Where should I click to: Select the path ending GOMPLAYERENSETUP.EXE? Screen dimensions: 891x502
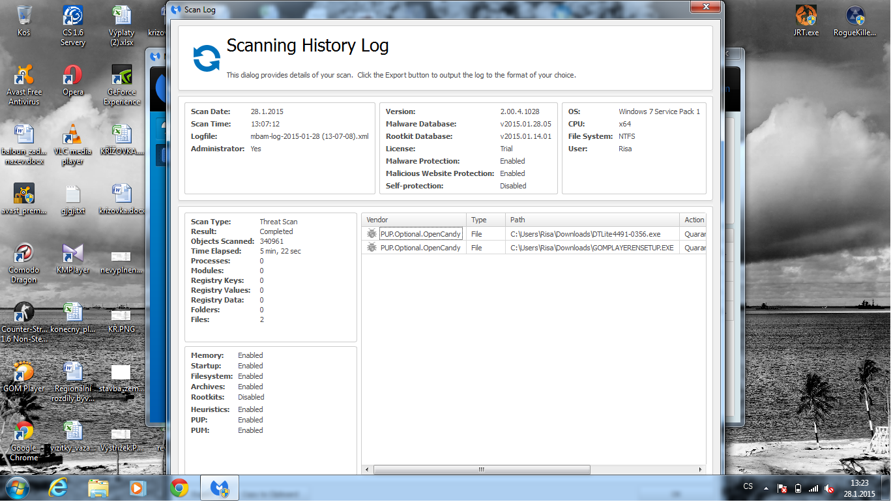[592, 248]
